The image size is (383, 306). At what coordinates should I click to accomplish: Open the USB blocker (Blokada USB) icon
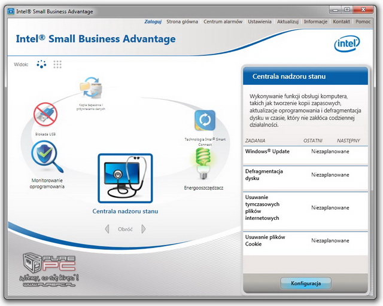pos(45,115)
